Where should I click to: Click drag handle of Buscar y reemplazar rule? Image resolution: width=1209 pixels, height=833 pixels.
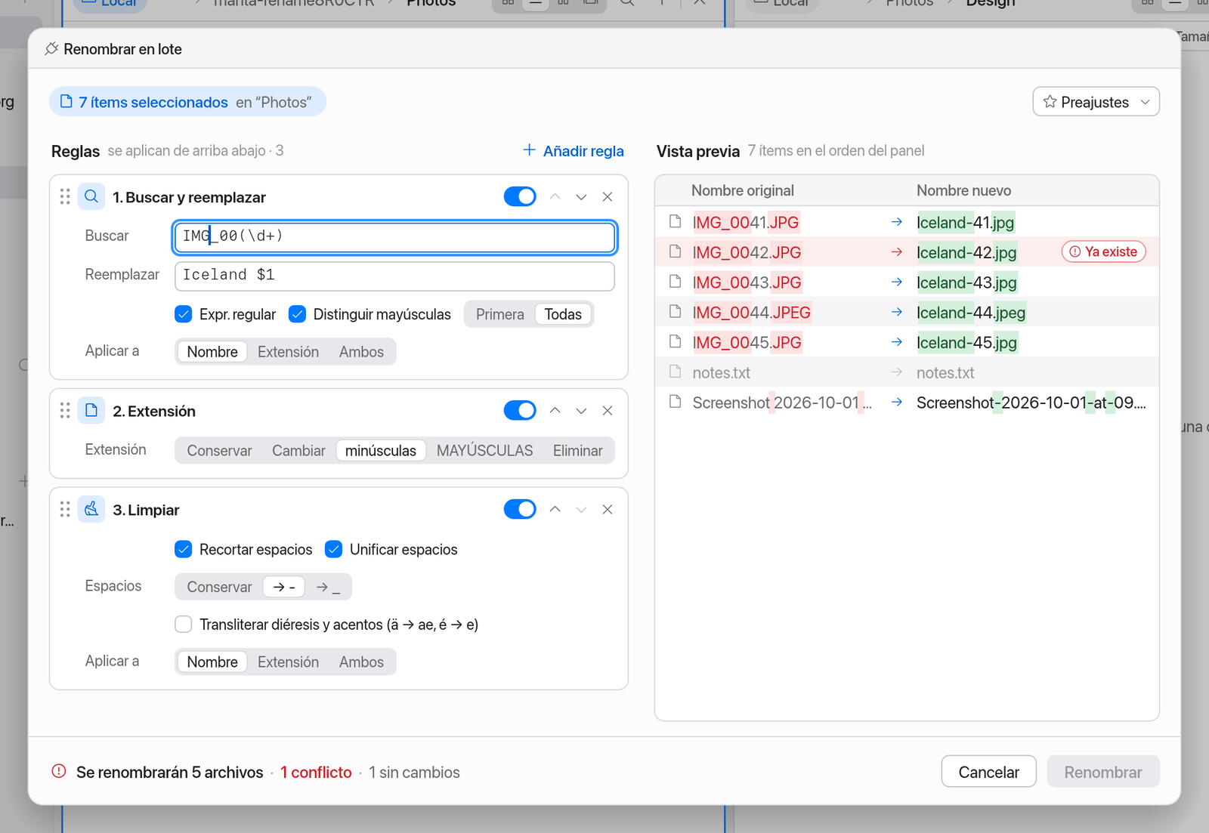coord(65,197)
